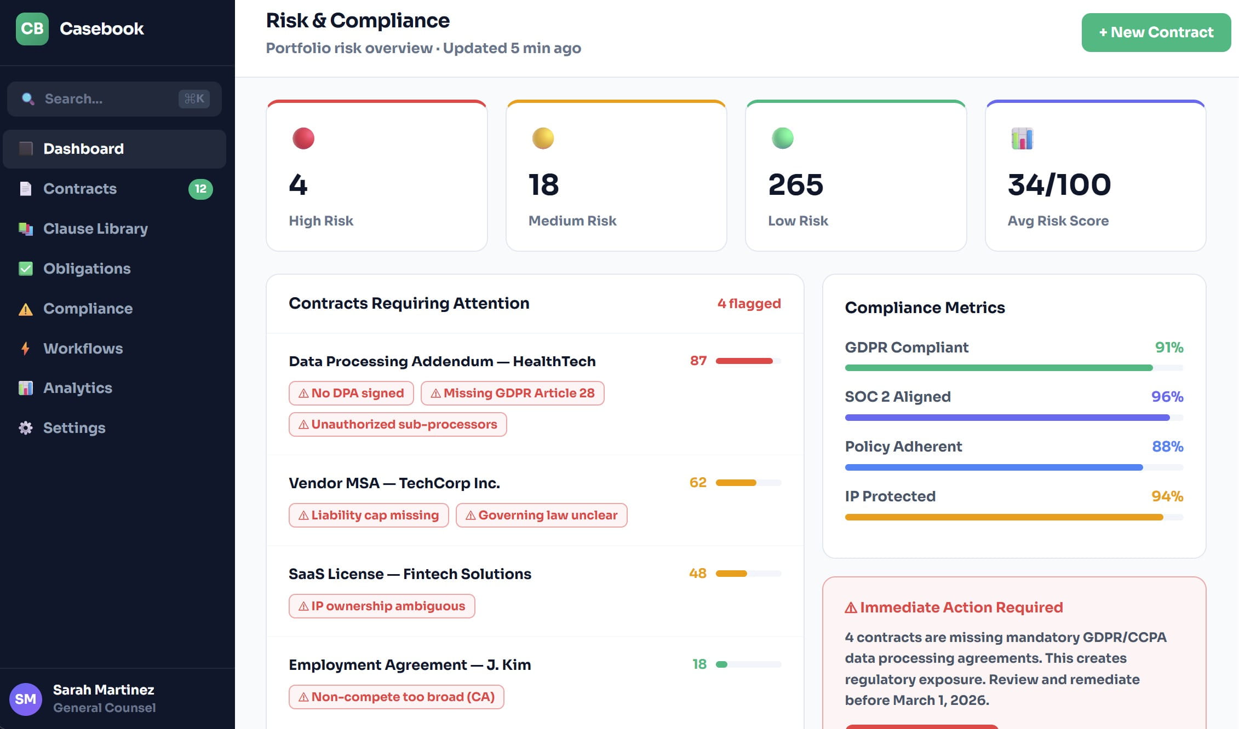Click the Contracts document icon in sidebar
This screenshot has height=729, width=1239.
25,189
